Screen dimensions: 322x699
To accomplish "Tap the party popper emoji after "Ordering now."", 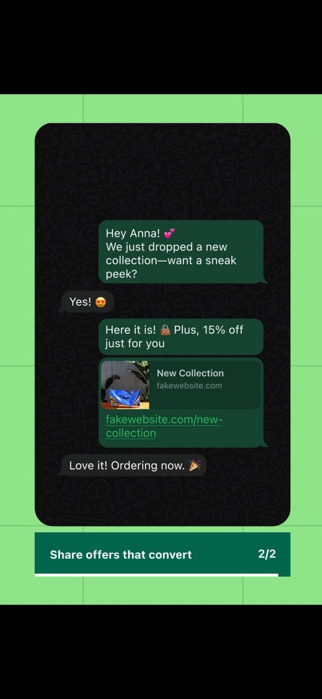I will coord(195,466).
